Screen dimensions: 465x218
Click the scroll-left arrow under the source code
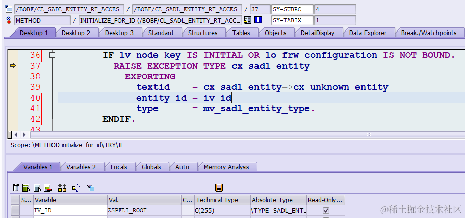16,135
